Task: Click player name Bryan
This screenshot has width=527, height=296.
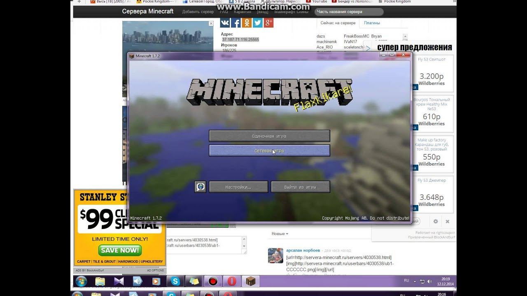Action: coord(376,36)
